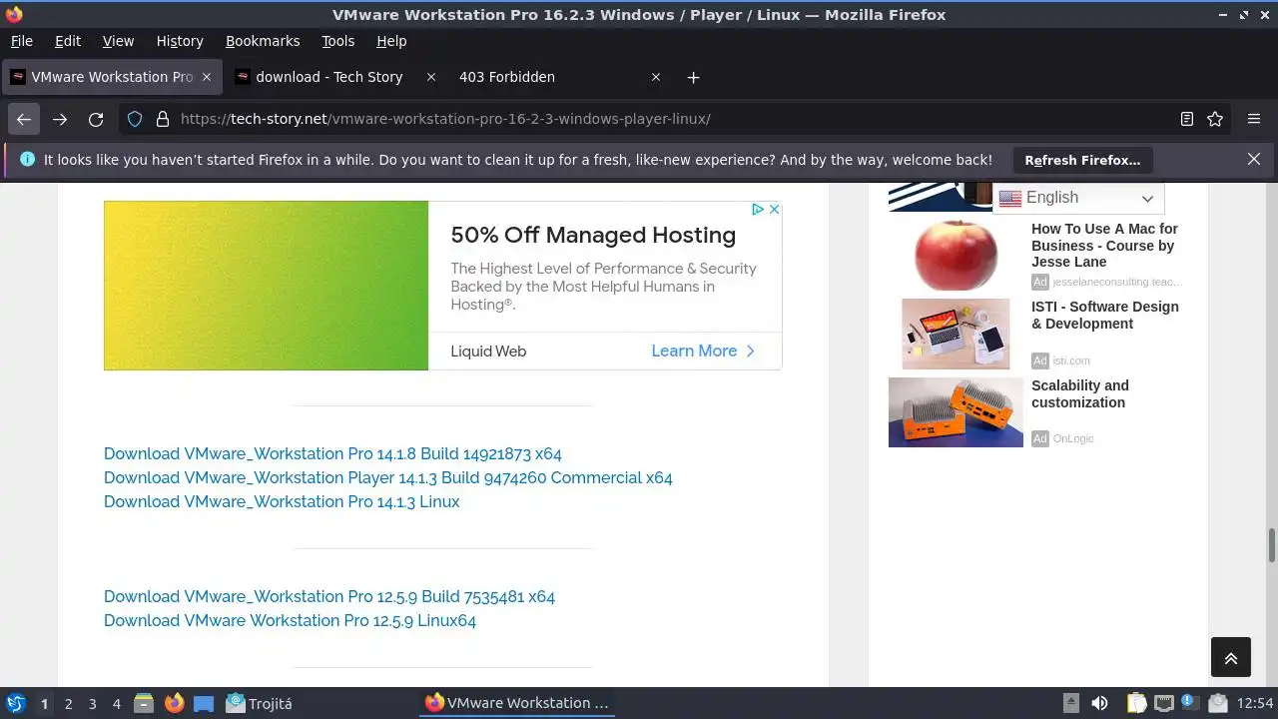Open the LXQt application menu
This screenshot has height=719, width=1278.
15,703
